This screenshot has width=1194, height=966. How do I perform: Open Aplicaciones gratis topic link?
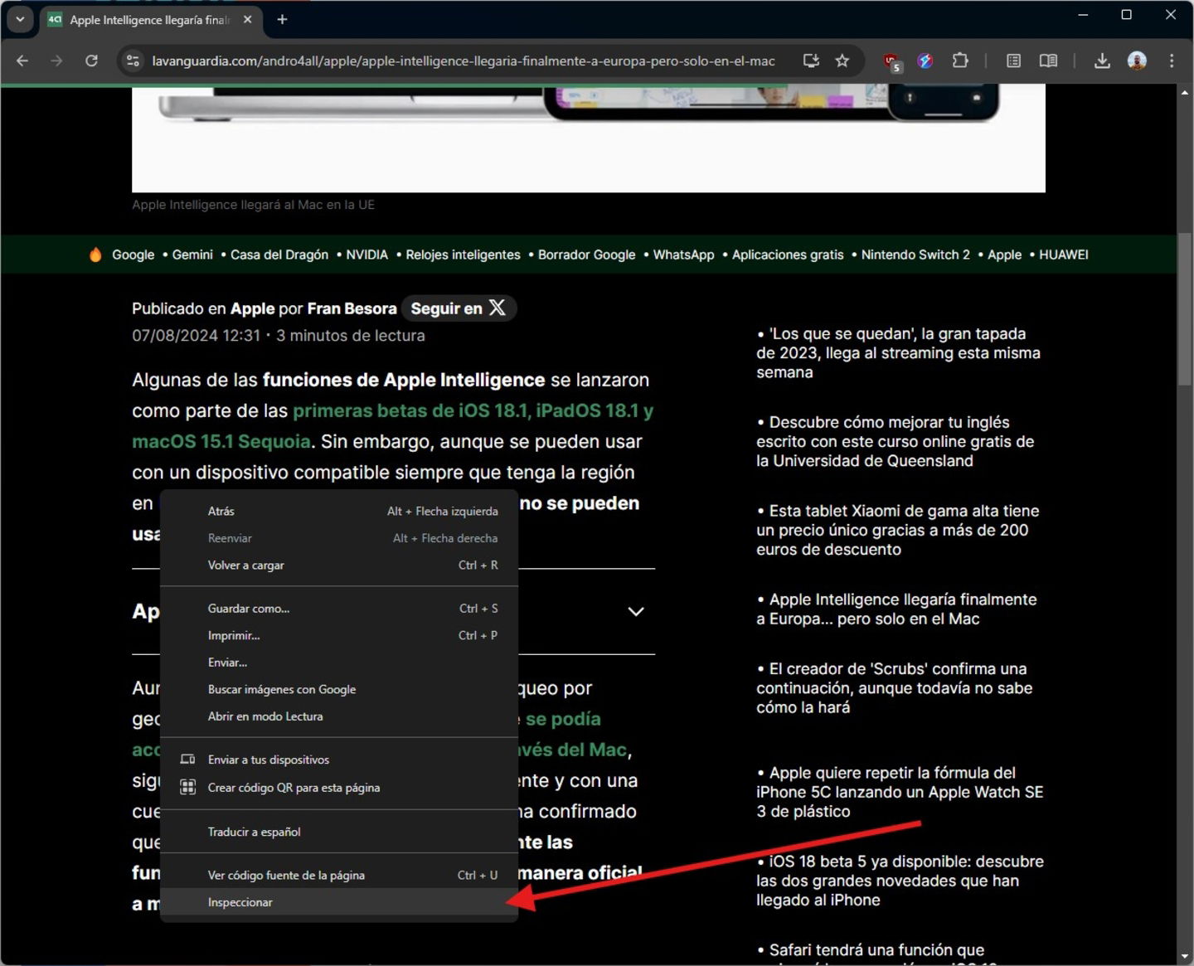point(788,255)
